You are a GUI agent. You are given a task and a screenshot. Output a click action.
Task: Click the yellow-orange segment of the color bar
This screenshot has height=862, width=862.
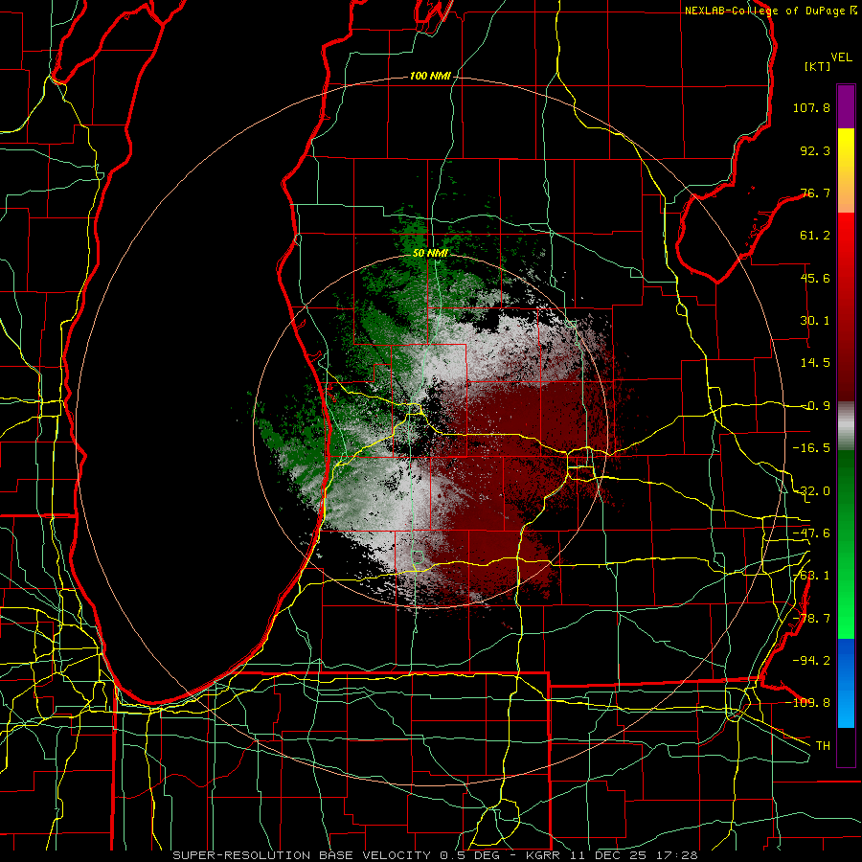pos(846,170)
